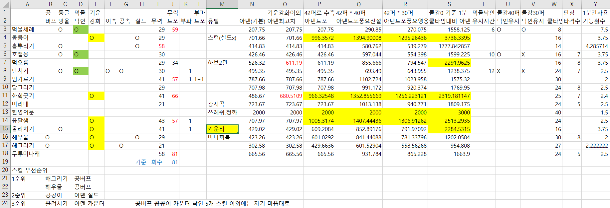Viewport: 610px width, 208px height.
Task: Select the 스턴(실드x) cell
Action: tap(222, 38)
